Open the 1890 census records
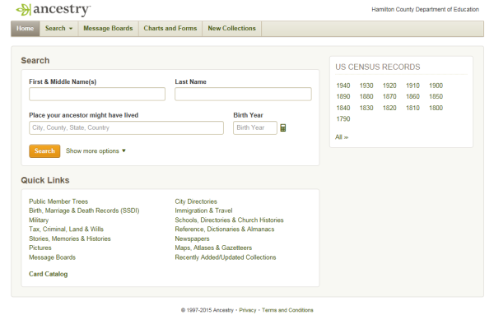Image resolution: width=494 pixels, height=329 pixels. [x=343, y=96]
